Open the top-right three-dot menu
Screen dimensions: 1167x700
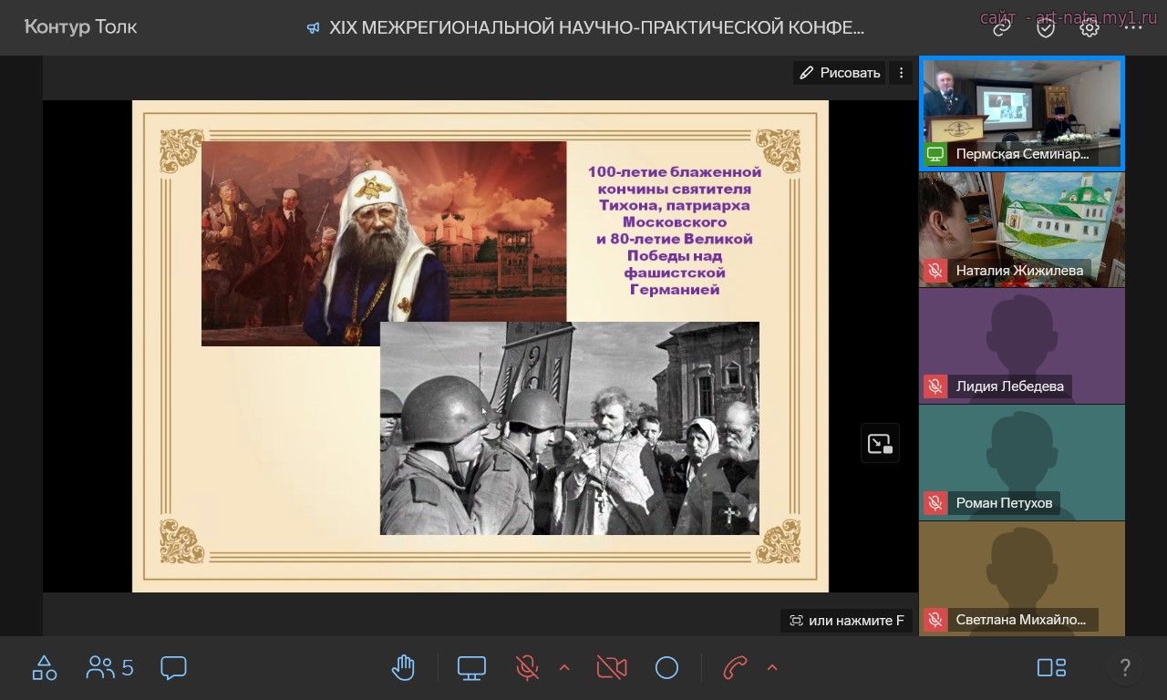[x=1133, y=27]
